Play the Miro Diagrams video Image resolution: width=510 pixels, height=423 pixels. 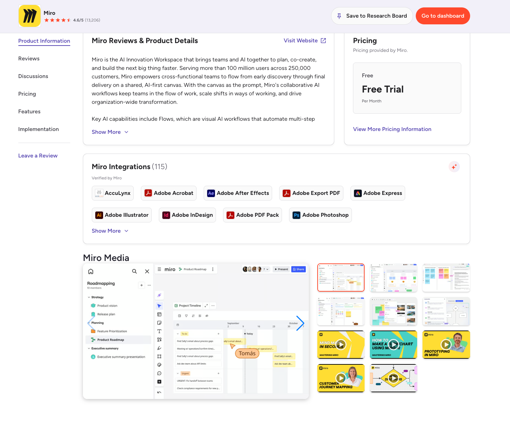coord(394,378)
